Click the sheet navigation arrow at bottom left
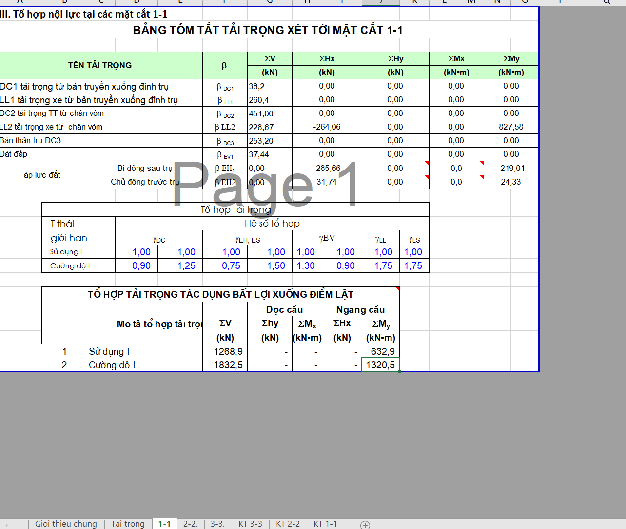This screenshot has height=529, width=626. coord(7,525)
